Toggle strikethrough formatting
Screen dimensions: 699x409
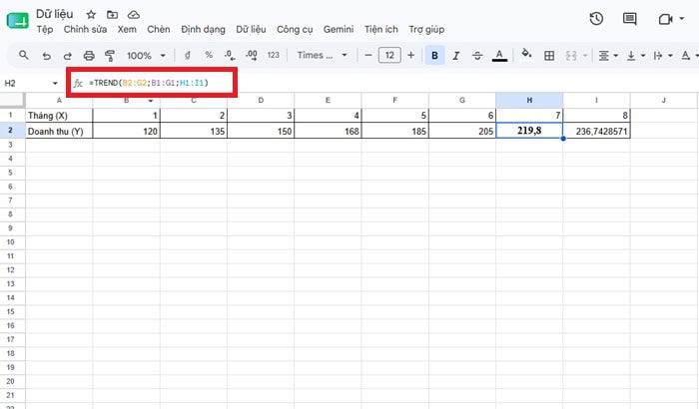[x=477, y=56]
